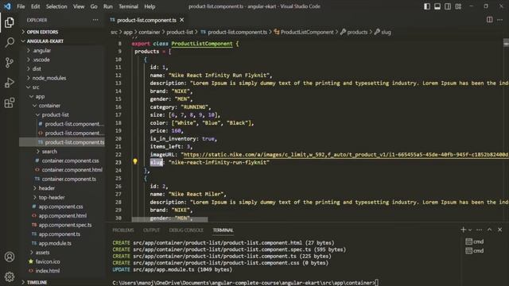Expand the node_modules folder
This screenshot has height=286, width=509.
(49, 78)
